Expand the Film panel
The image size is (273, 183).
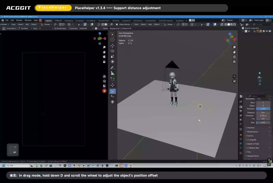click(x=249, y=152)
